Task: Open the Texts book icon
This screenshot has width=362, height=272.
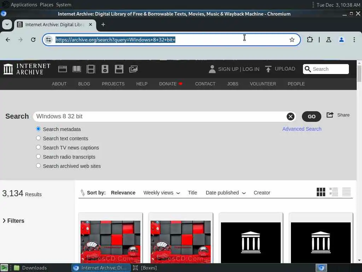Action: (x=77, y=69)
